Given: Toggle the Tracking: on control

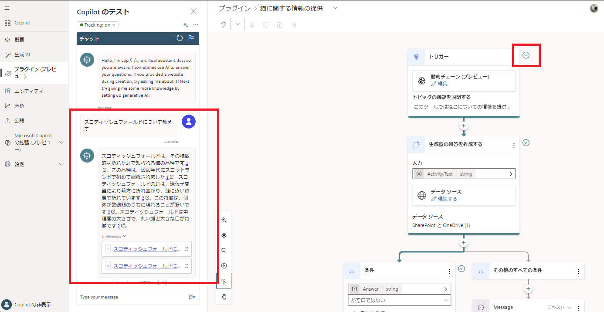Looking at the screenshot, I should (97, 25).
